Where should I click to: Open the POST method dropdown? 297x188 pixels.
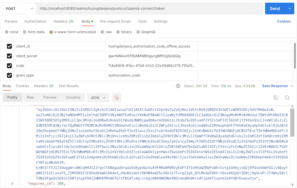point(20,8)
